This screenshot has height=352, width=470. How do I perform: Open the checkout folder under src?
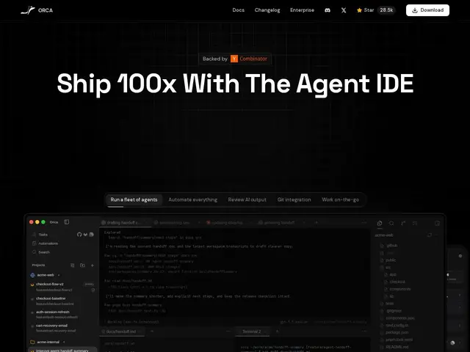point(395,282)
